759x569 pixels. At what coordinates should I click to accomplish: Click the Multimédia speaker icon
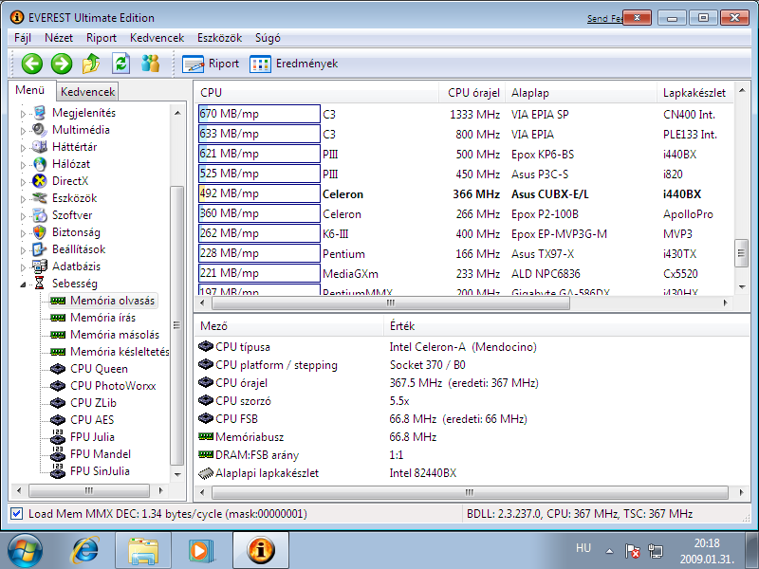click(x=40, y=130)
